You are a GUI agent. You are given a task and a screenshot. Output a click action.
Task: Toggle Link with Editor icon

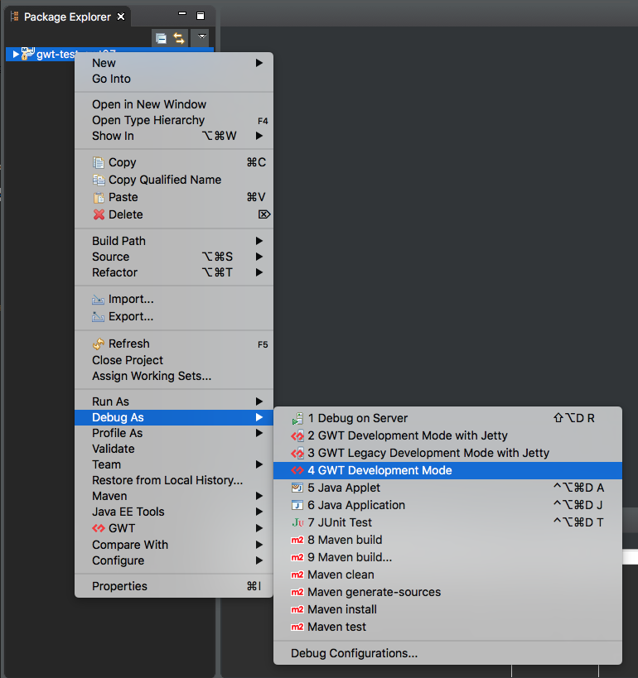tap(179, 38)
